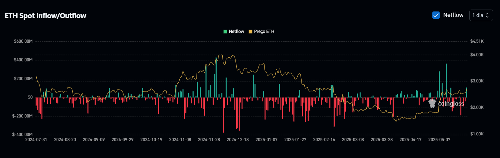Image resolution: width=500 pixels, height=158 pixels.
Task: Click the 2025-03-08 date label
Action: [353, 140]
